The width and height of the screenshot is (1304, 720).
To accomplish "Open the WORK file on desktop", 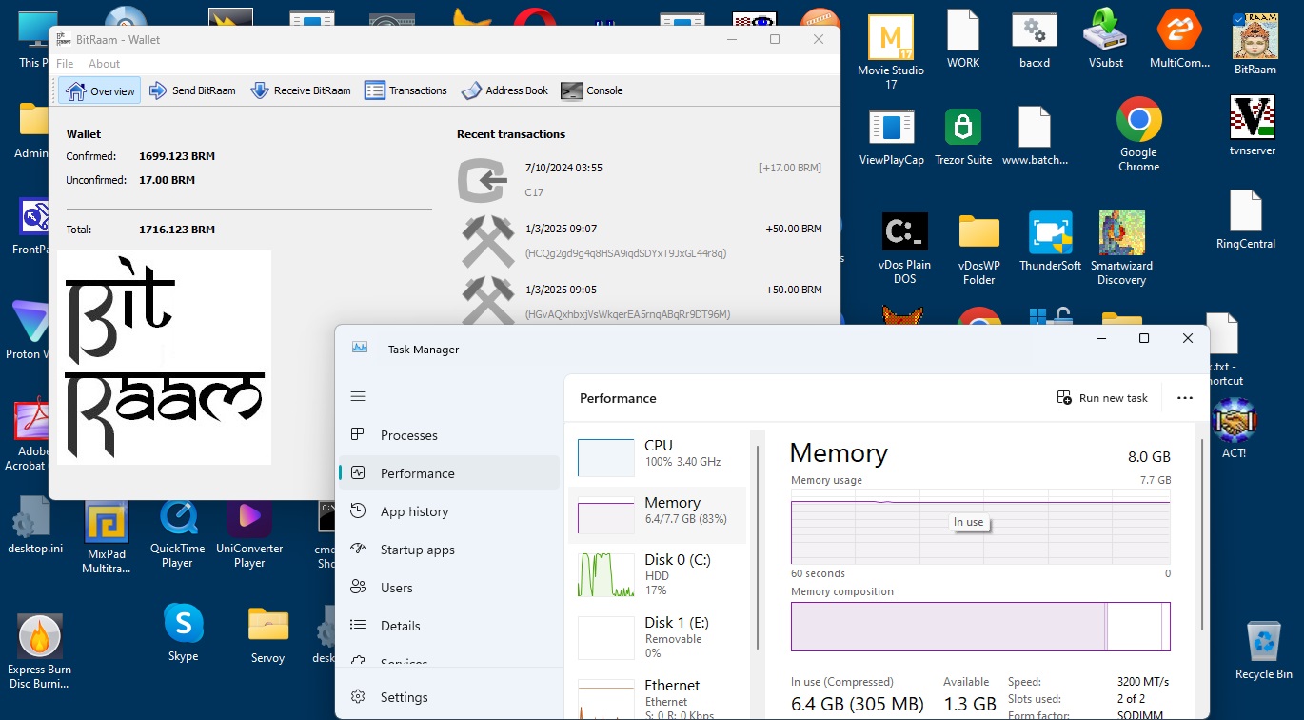I will (x=963, y=39).
